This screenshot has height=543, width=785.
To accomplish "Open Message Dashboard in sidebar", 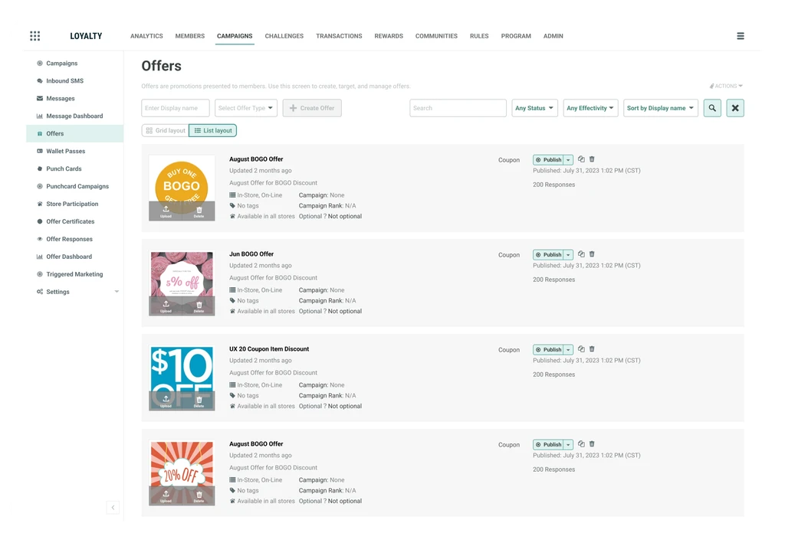I will [x=74, y=116].
